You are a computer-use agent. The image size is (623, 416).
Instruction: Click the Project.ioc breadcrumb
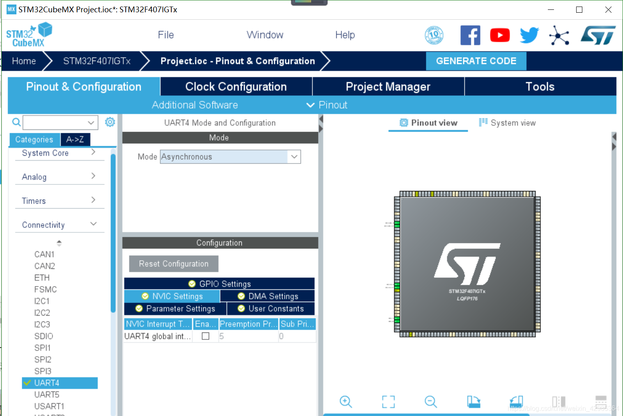click(238, 61)
